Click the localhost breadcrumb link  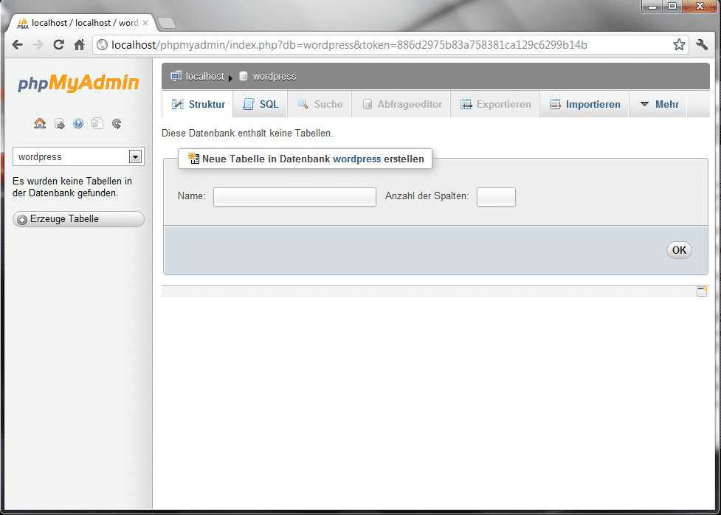click(204, 76)
